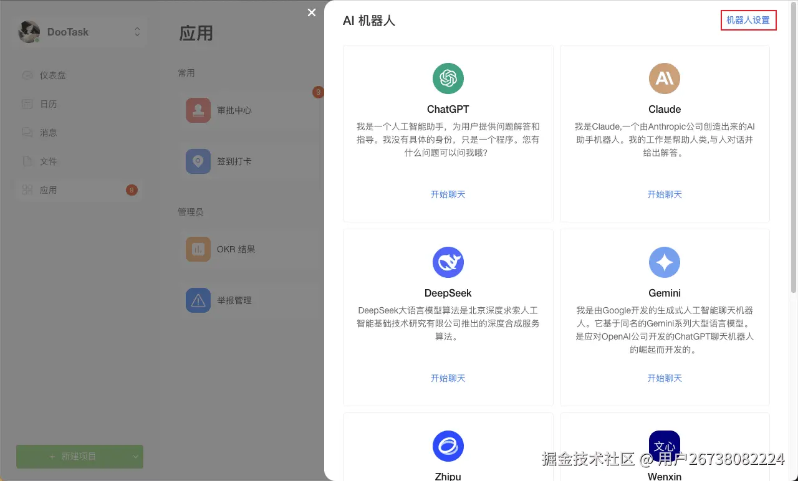The image size is (798, 481).
Task: Click the 应用 apps grid sidebar icon
Action: pos(27,190)
